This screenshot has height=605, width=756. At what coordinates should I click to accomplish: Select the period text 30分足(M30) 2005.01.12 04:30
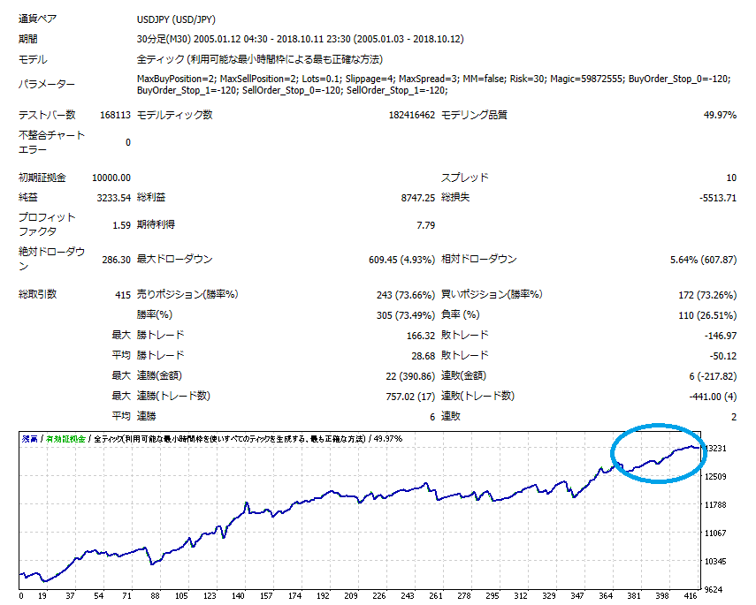tap(202, 39)
